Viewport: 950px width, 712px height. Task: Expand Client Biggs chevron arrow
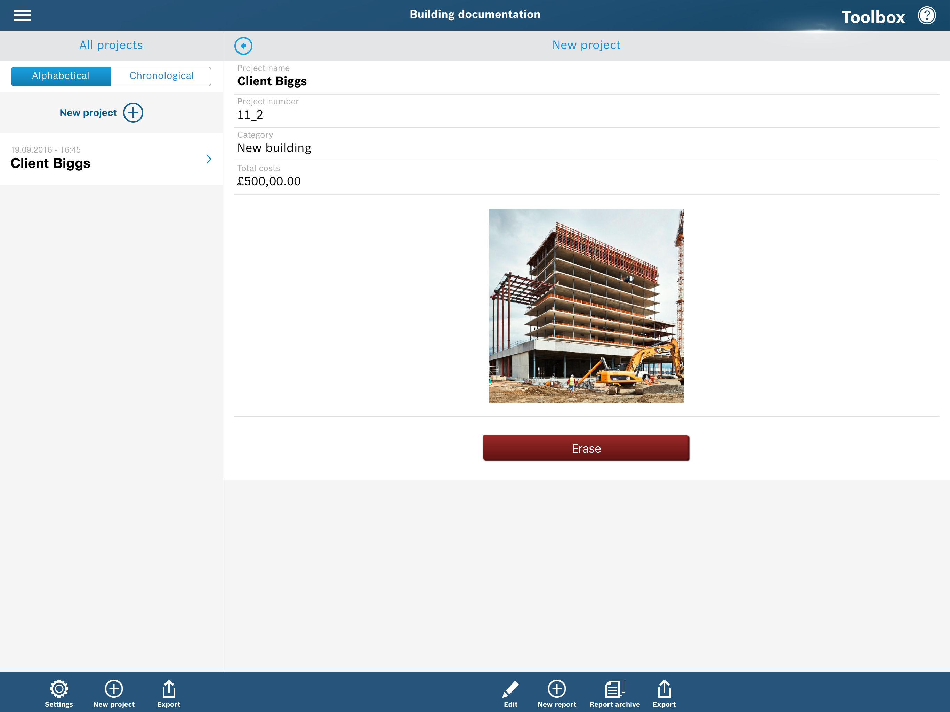point(209,159)
